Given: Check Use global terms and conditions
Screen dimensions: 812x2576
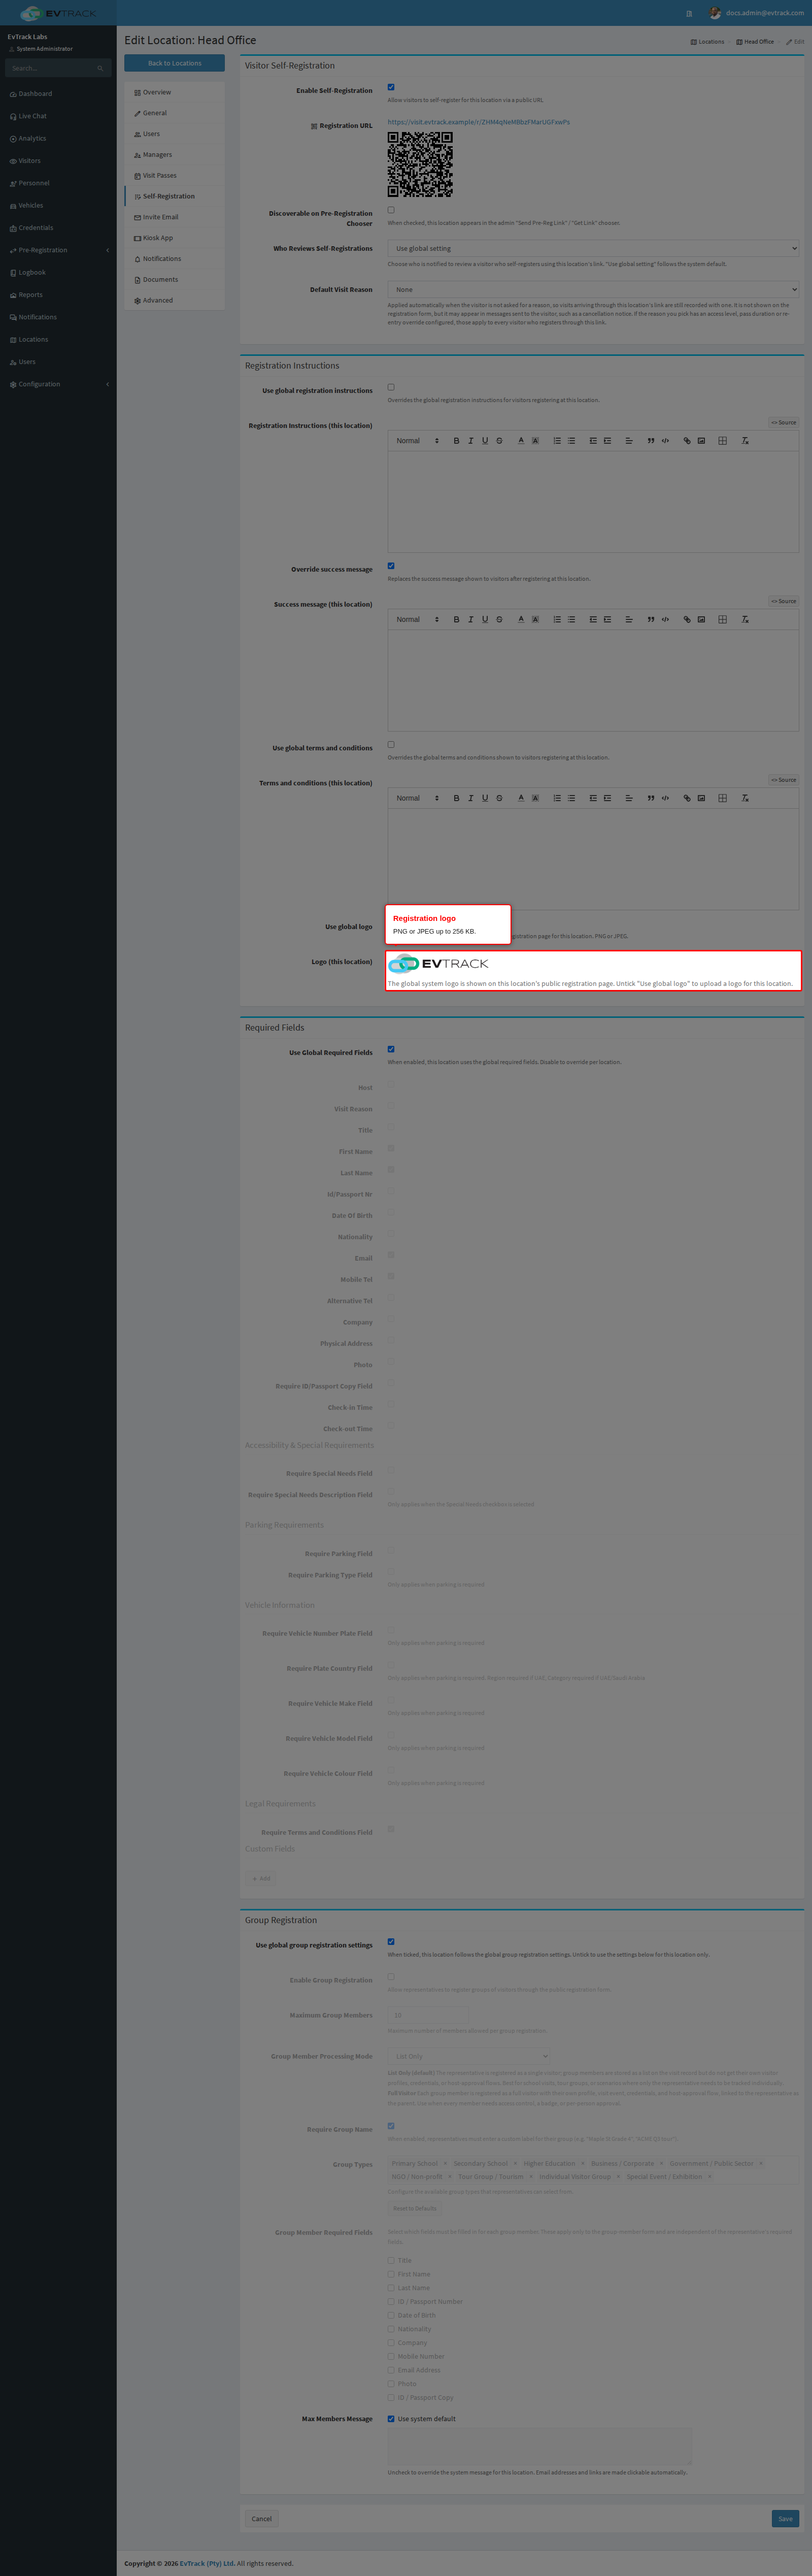Looking at the screenshot, I should 391,745.
